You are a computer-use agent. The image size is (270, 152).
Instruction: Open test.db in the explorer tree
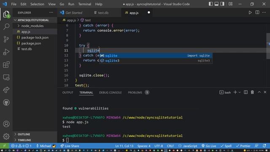click(35, 49)
